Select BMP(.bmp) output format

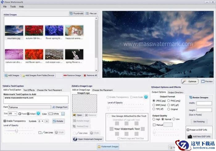(154, 105)
